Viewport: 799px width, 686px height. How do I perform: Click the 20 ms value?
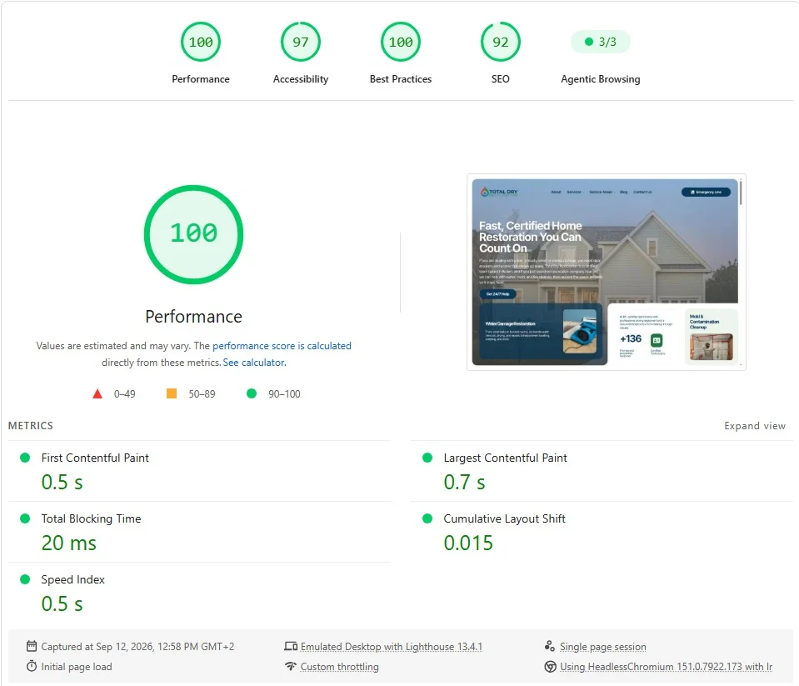[x=69, y=543]
